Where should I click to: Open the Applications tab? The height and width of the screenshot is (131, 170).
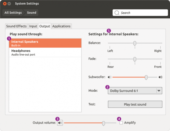pyautogui.click(x=61, y=26)
